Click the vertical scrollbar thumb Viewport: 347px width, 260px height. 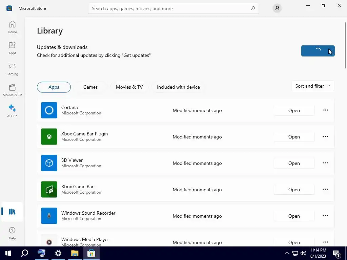(x=345, y=45)
